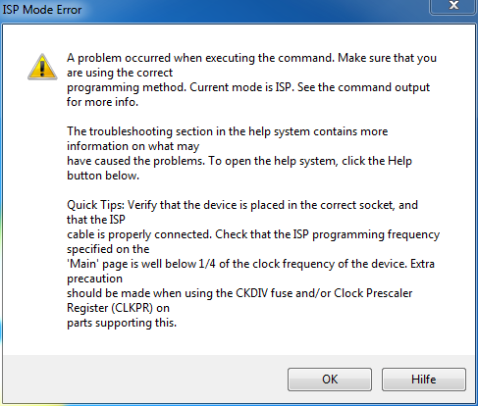Click the text 'are using the correct'
Screen dimensions: 478x406
tap(120, 73)
